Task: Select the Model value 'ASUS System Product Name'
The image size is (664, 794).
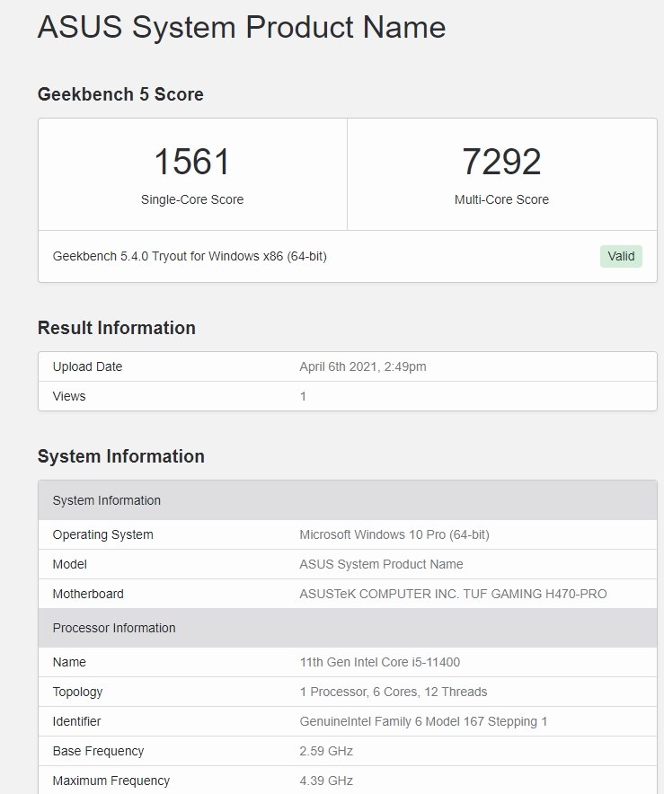Action: pos(381,564)
